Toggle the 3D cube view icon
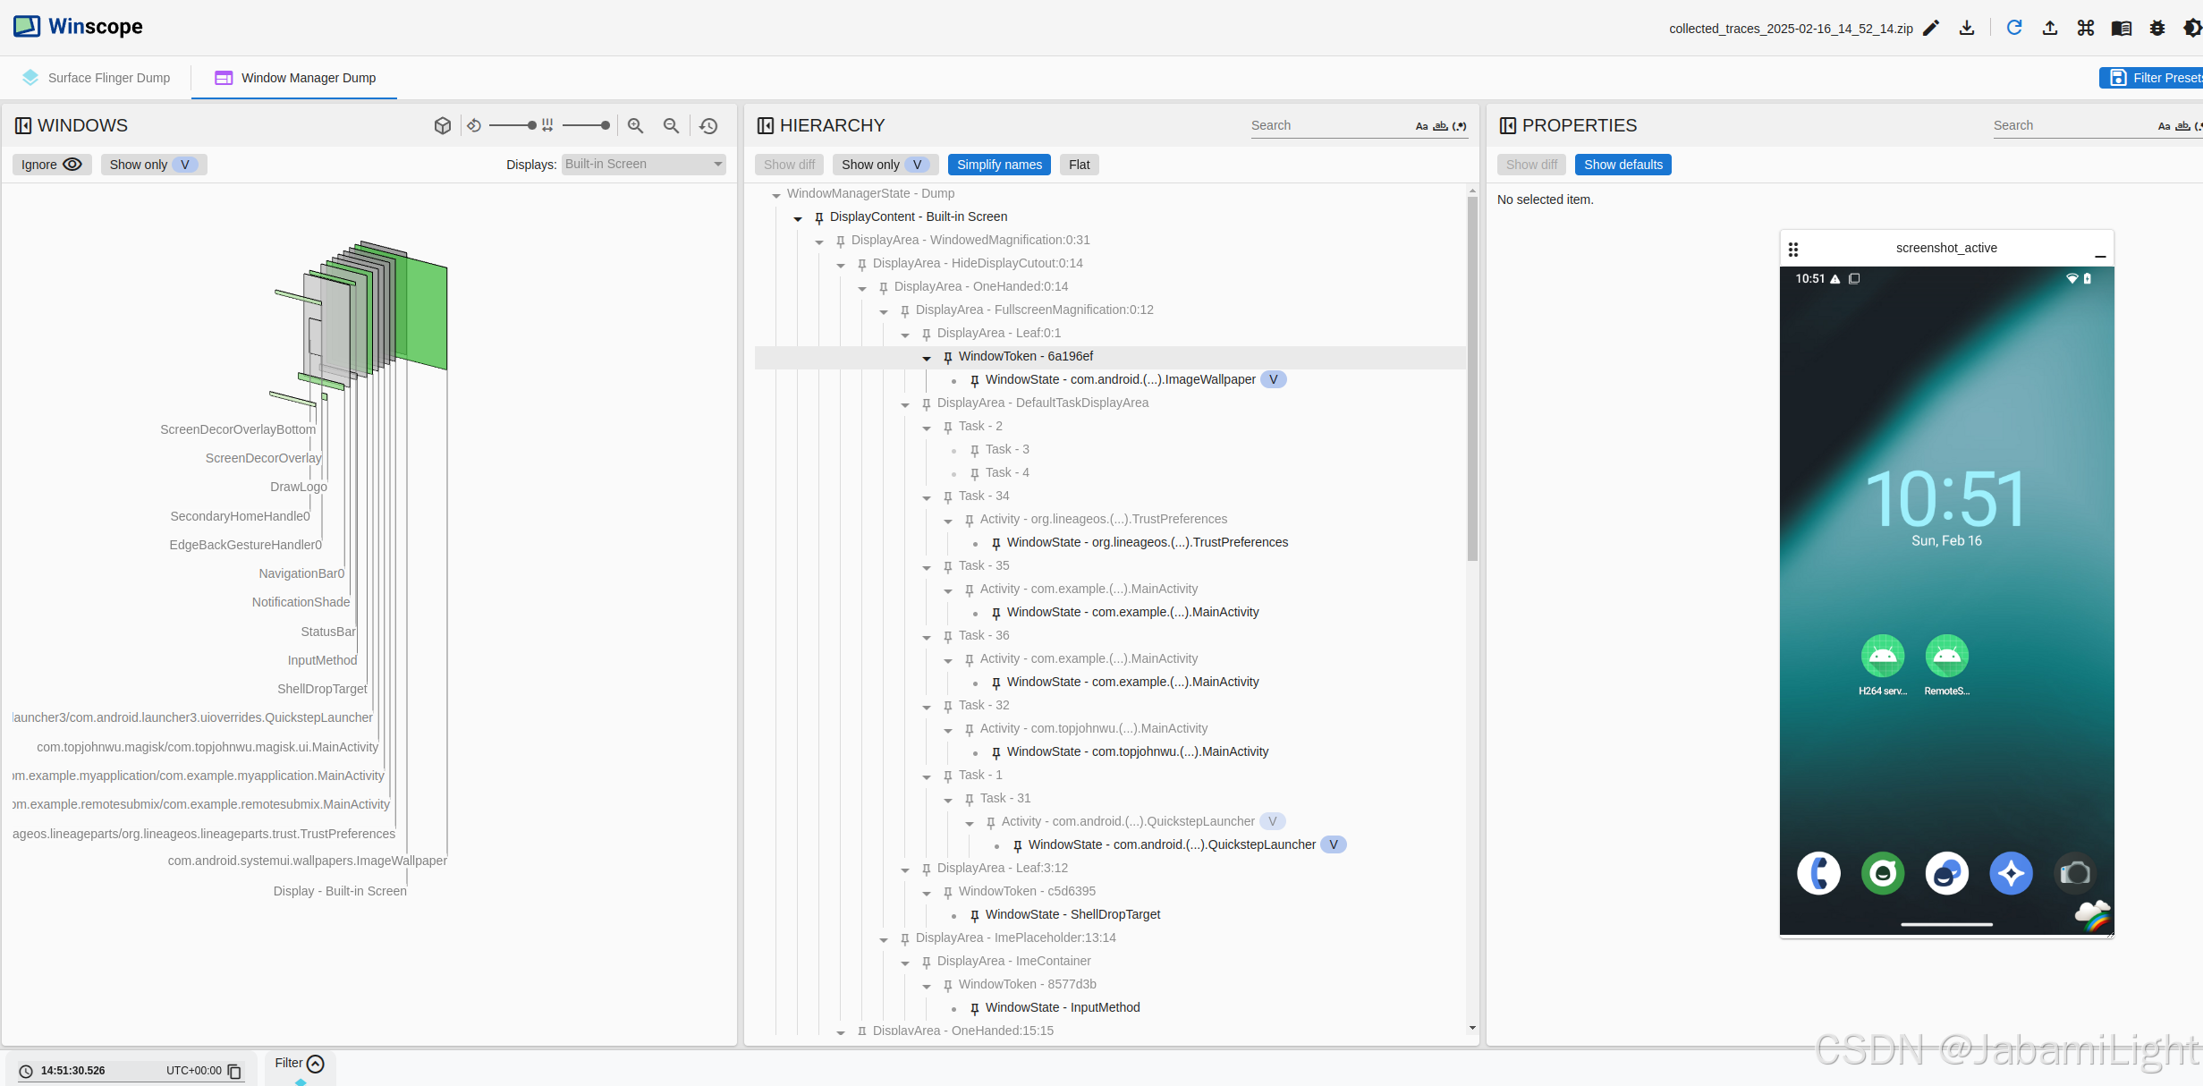The image size is (2203, 1086). point(442,126)
